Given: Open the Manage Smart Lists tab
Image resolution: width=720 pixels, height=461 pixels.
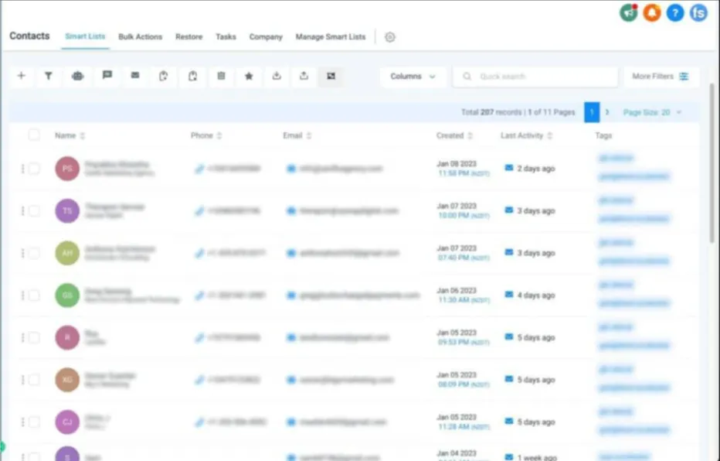Looking at the screenshot, I should (331, 37).
